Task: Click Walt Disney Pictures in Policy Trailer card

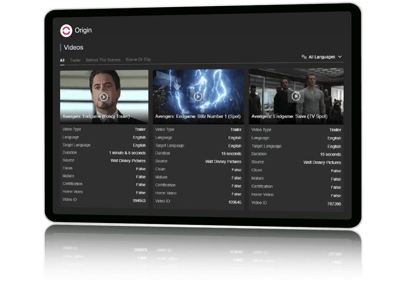Action: coord(128,161)
